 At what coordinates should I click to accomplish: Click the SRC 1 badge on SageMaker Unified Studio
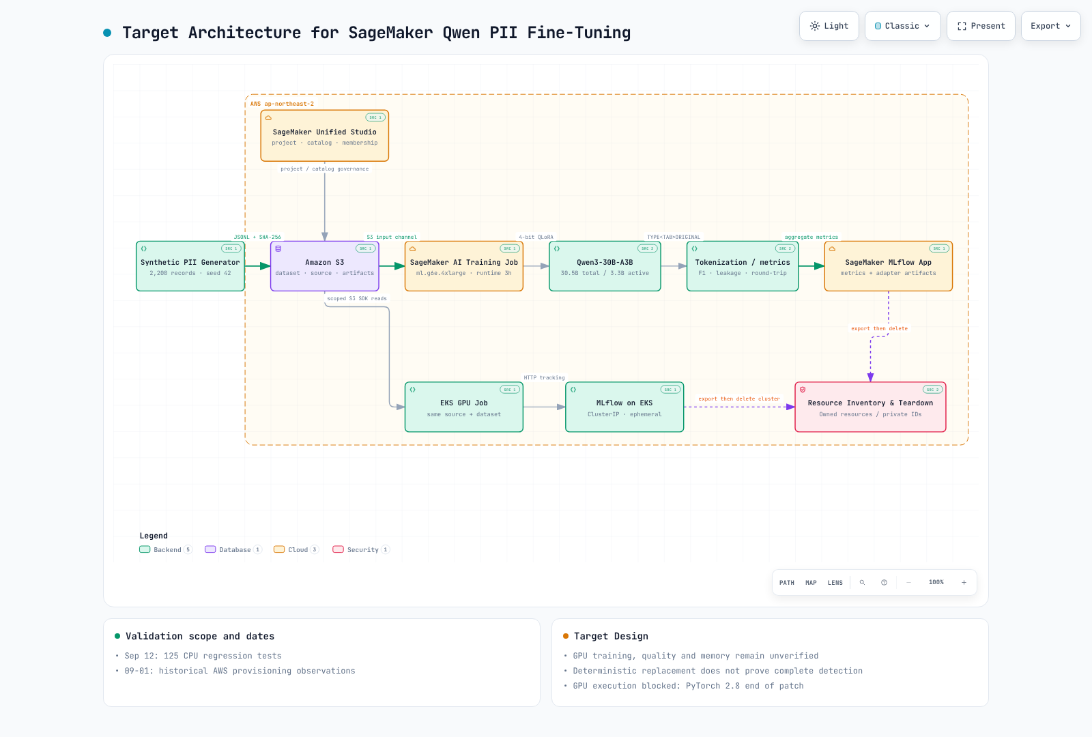pyautogui.click(x=375, y=117)
